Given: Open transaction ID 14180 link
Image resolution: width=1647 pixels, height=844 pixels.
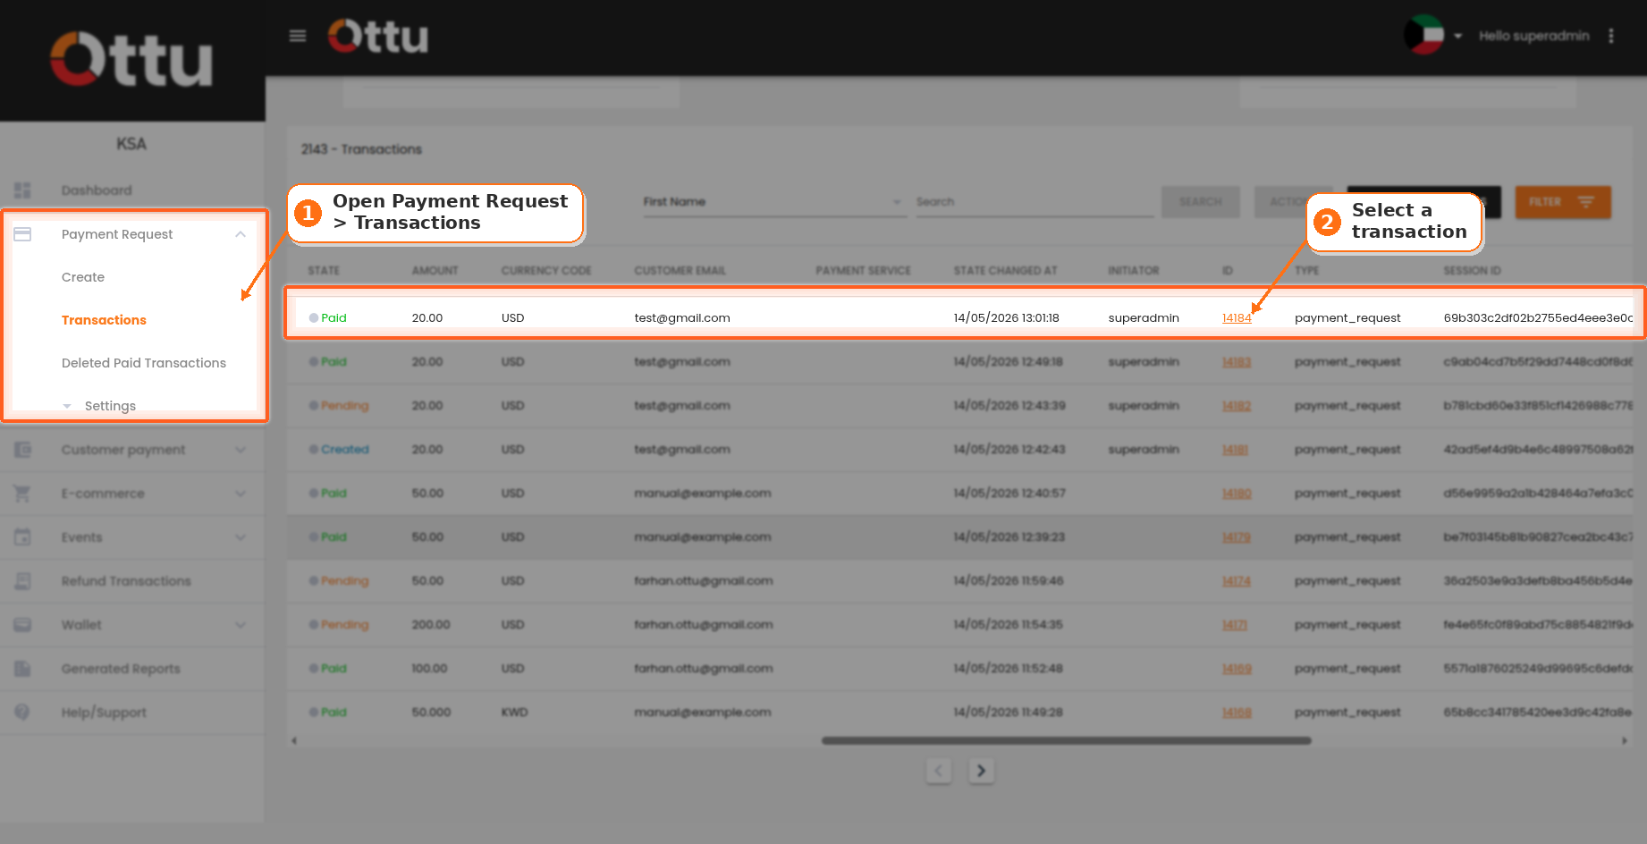Looking at the screenshot, I should click(x=1237, y=494).
